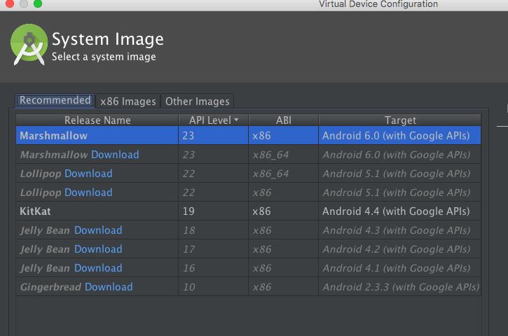
Task: Select the Marshmallow x86 row
Action: pyautogui.click(x=249, y=135)
